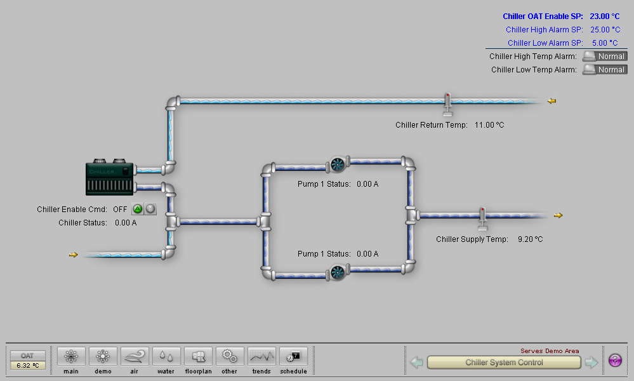Edit the Chiller OAT Enable SP value
This screenshot has height=381, width=634.
[x=604, y=17]
